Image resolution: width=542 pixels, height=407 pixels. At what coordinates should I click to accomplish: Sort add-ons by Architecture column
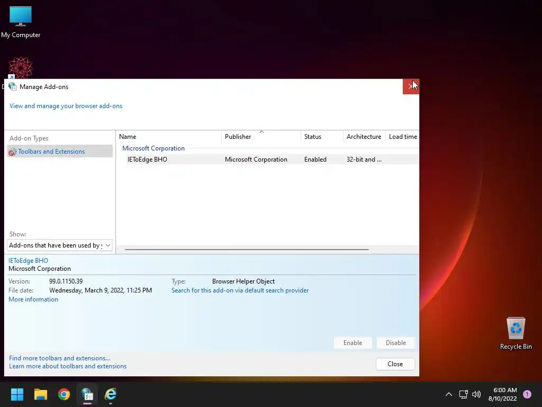[x=364, y=137]
